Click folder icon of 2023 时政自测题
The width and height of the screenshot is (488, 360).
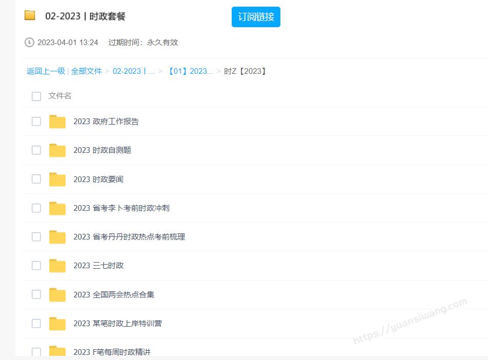coord(57,150)
